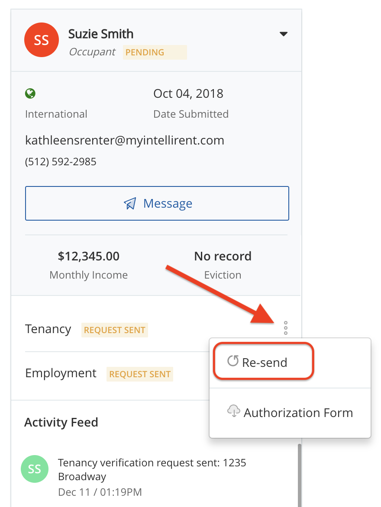Viewport: 381px width, 507px height.
Task: Click the paper plane icon on Message
Action: point(130,203)
